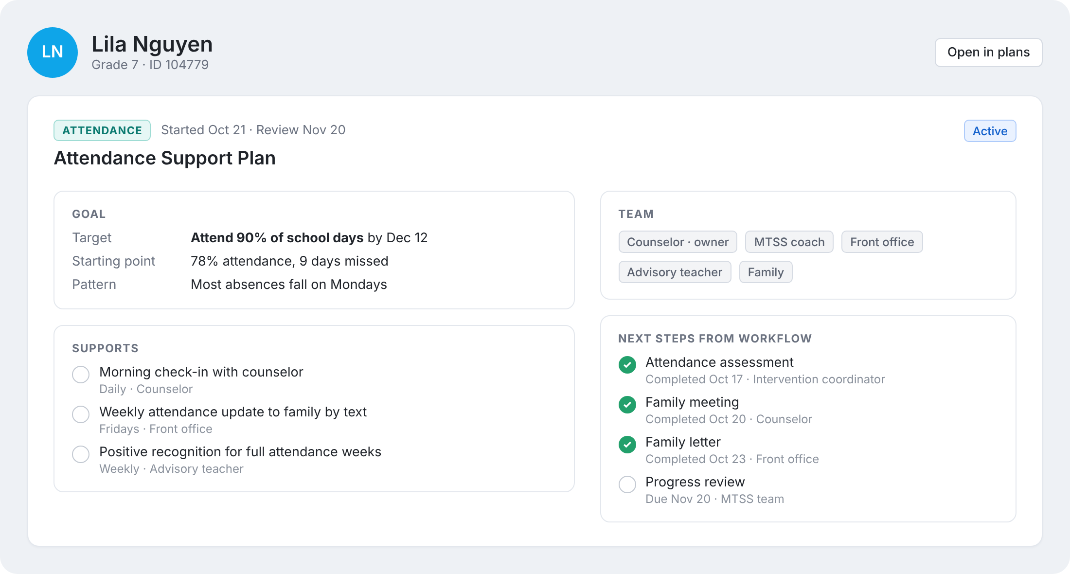Check off Morning check-in with counselor

click(x=81, y=375)
